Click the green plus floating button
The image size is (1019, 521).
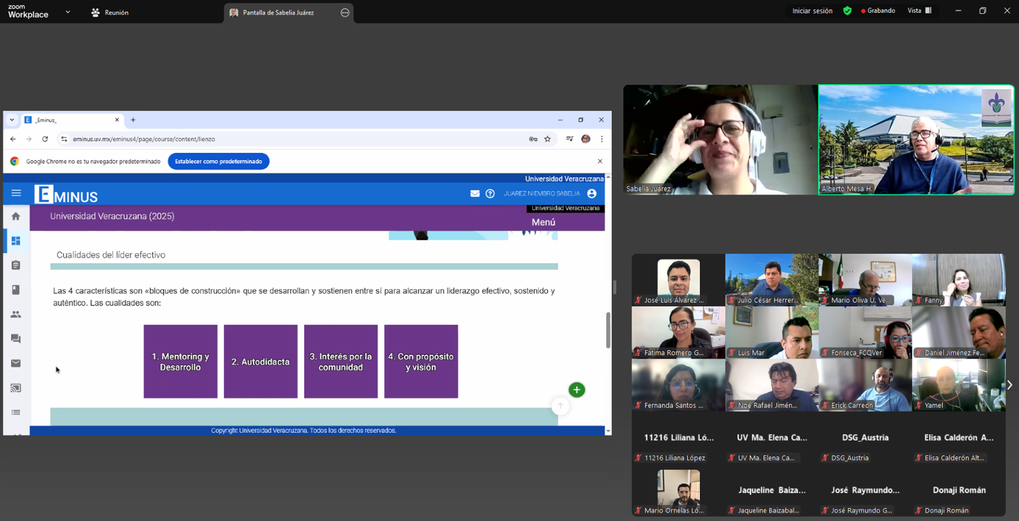(x=576, y=390)
